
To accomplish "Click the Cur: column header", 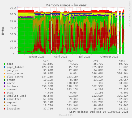I will (46, 61).
